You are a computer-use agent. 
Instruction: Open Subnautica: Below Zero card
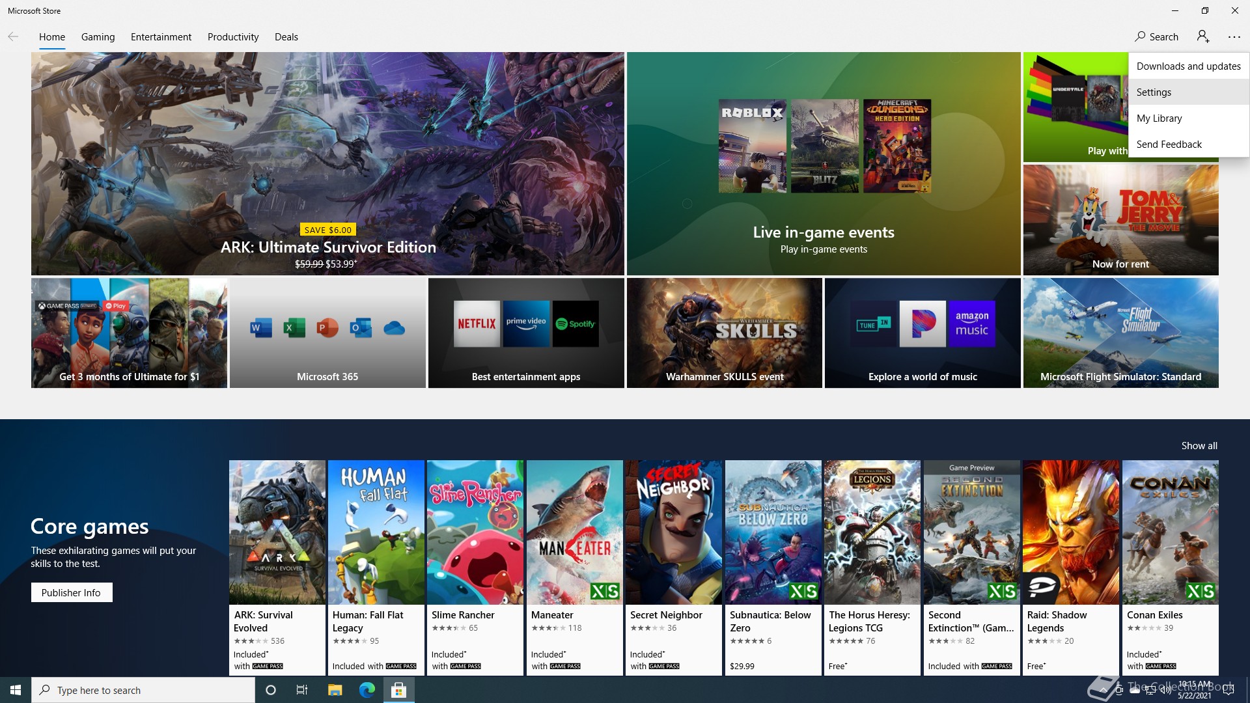pos(773,568)
